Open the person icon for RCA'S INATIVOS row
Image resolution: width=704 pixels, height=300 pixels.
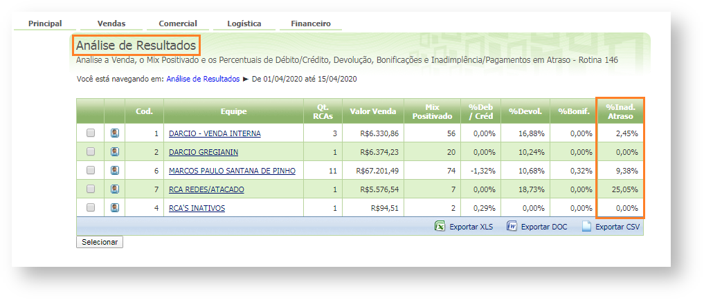(115, 207)
